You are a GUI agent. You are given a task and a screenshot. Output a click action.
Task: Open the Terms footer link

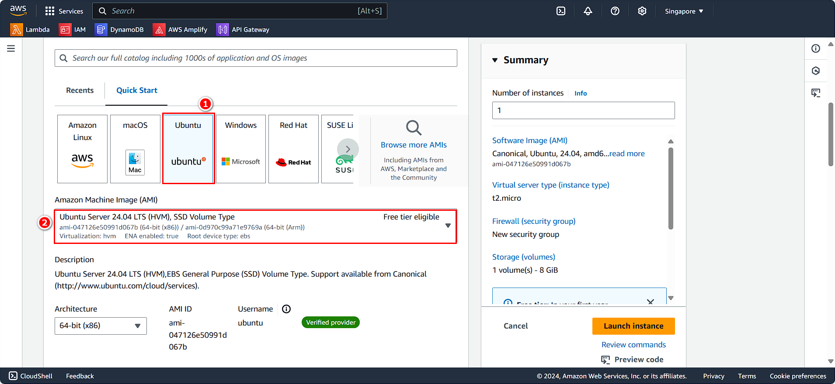point(747,376)
